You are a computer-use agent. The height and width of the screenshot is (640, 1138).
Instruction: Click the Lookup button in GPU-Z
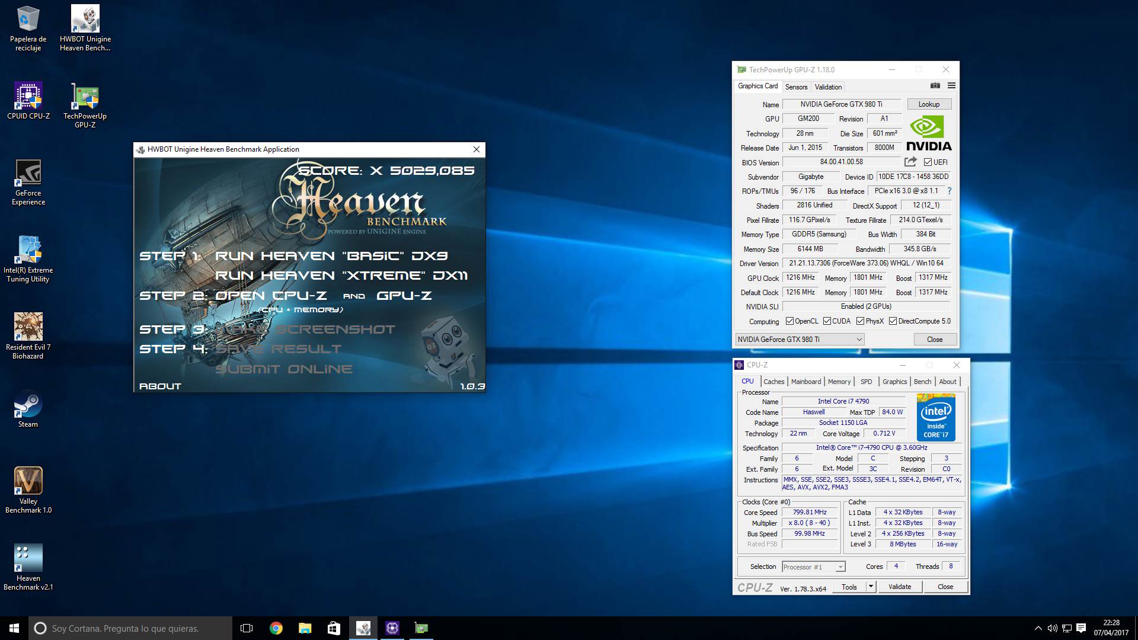pos(929,104)
